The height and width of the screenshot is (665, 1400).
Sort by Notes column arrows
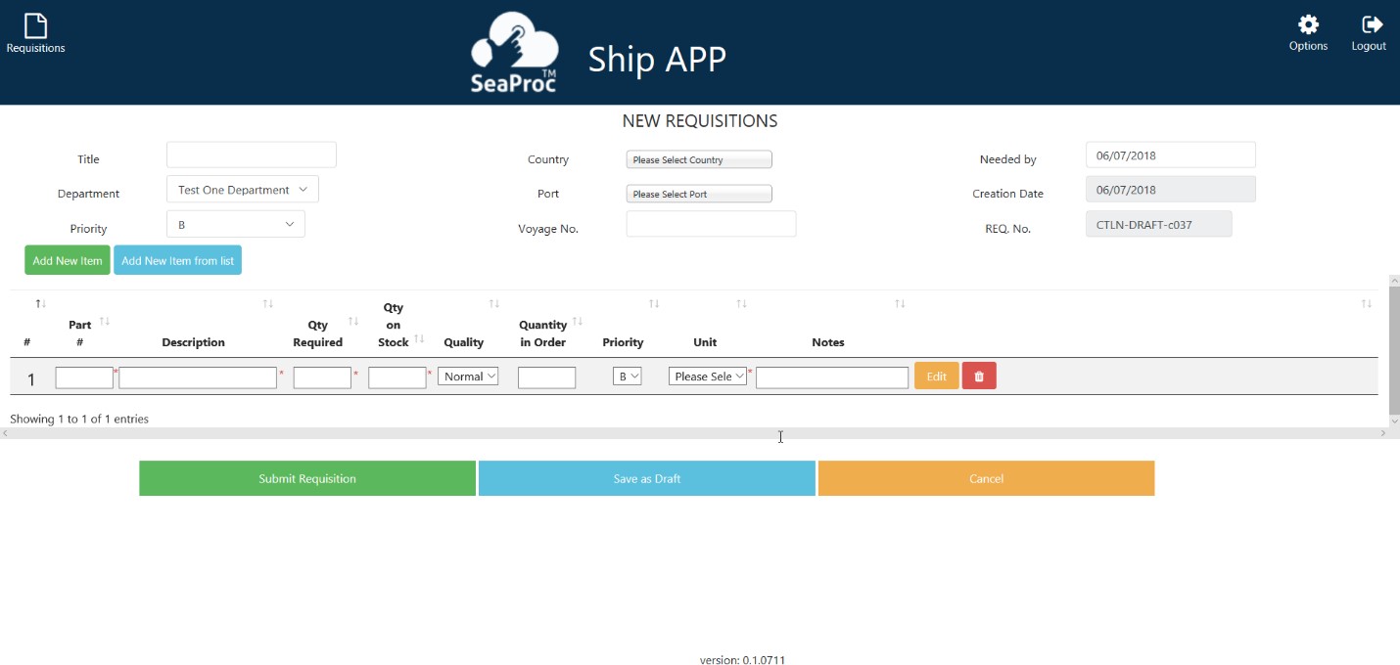click(x=900, y=304)
